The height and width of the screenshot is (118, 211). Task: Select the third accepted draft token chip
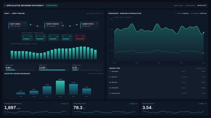click(54, 37)
